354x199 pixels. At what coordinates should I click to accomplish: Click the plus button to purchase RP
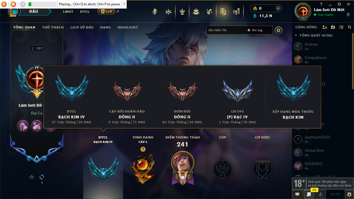click(278, 9)
